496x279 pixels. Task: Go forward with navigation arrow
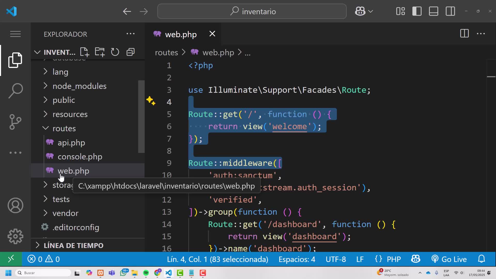(x=144, y=11)
